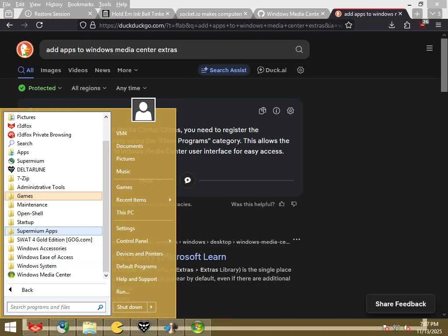Open the History menu in menu bar
This screenshot has height=336, width=448.
[x=54, y=4]
